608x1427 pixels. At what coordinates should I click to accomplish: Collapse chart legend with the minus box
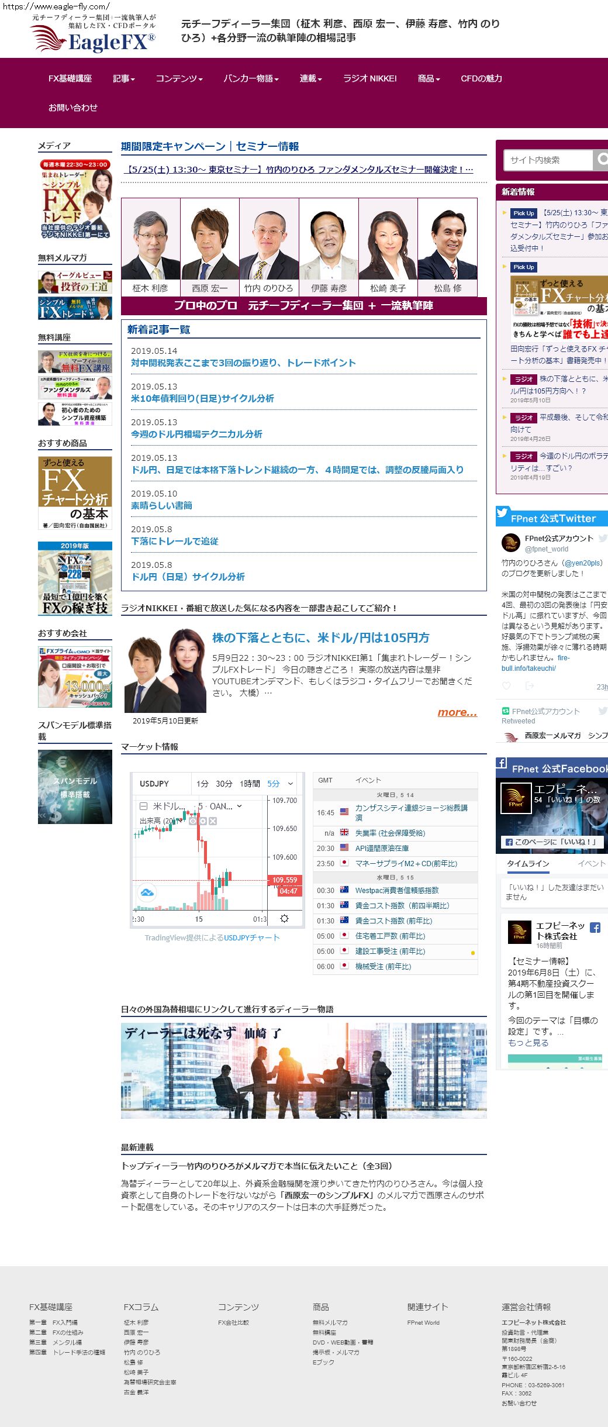click(x=143, y=806)
